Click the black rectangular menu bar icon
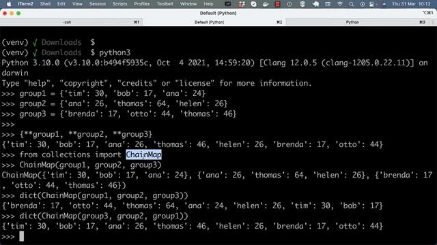Viewport: 437px width, 245px height. coord(228,4)
